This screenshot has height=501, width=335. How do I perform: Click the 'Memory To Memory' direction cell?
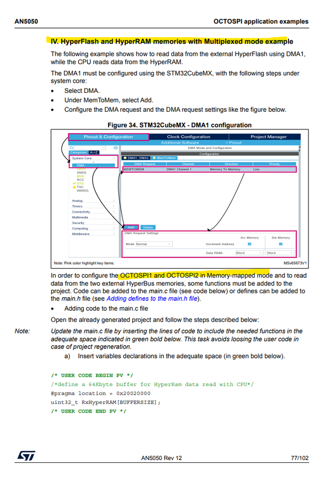point(225,170)
